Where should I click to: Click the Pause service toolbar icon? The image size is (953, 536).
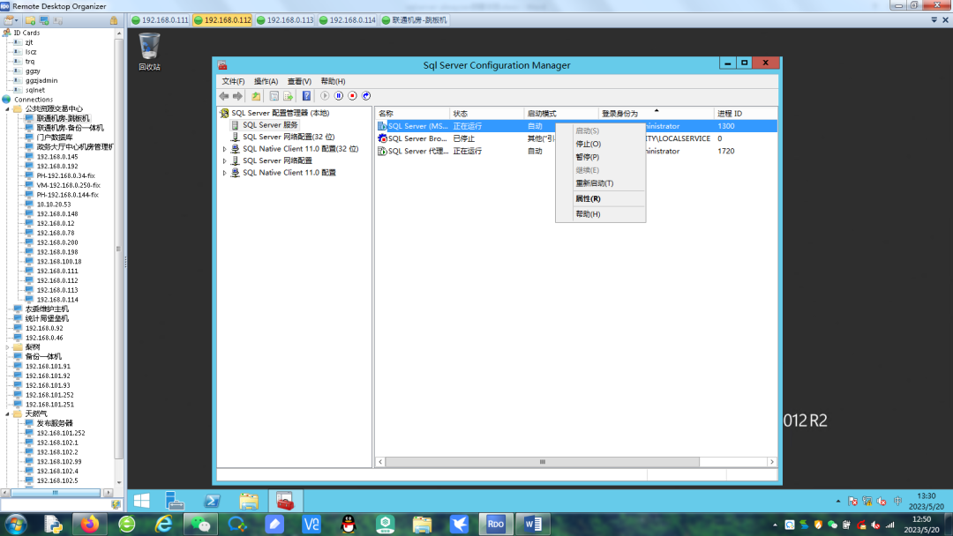[339, 96]
